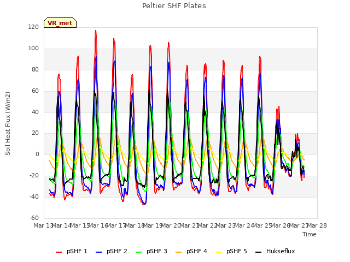The height and width of the screenshot is (262, 350).
Task: Click the Mar 13 x-axis label
Action: point(43,225)
